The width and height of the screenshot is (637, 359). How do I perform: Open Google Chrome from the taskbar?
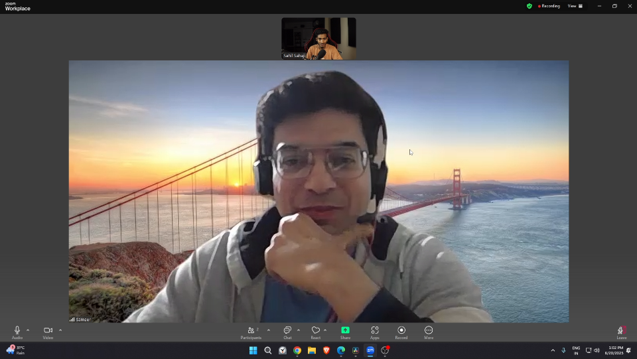point(297,350)
